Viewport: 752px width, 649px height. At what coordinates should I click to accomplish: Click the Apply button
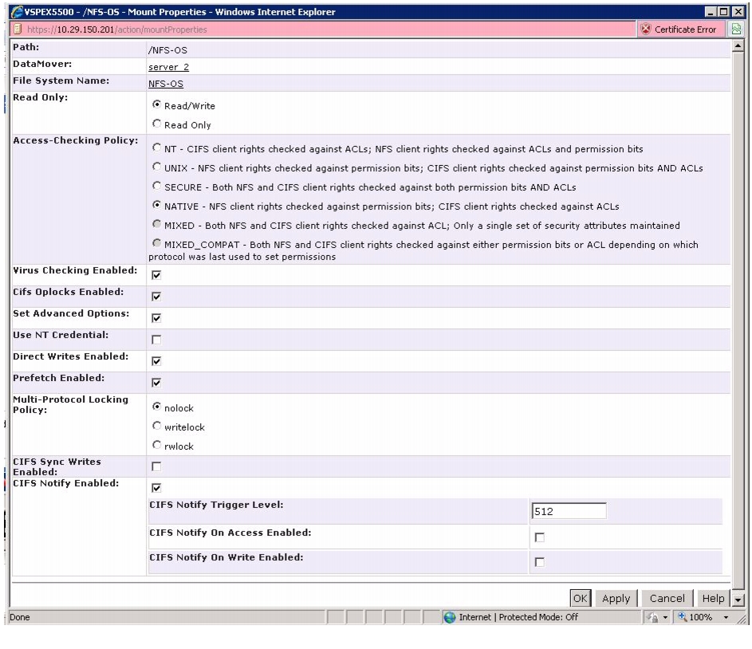point(616,598)
